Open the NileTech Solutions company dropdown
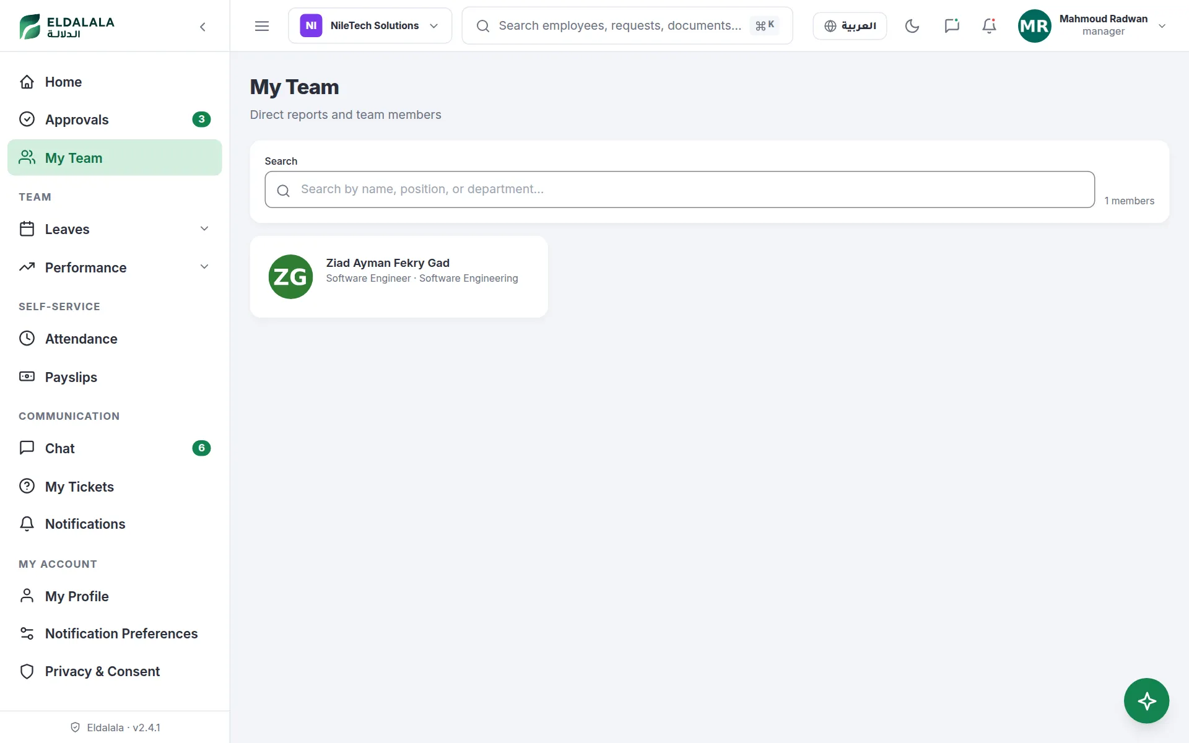The width and height of the screenshot is (1189, 743). pos(370,26)
